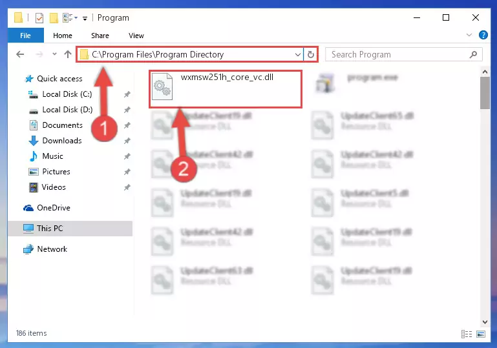The height and width of the screenshot is (348, 497).
Task: Click the Properties quick access icon
Action: pos(39,17)
